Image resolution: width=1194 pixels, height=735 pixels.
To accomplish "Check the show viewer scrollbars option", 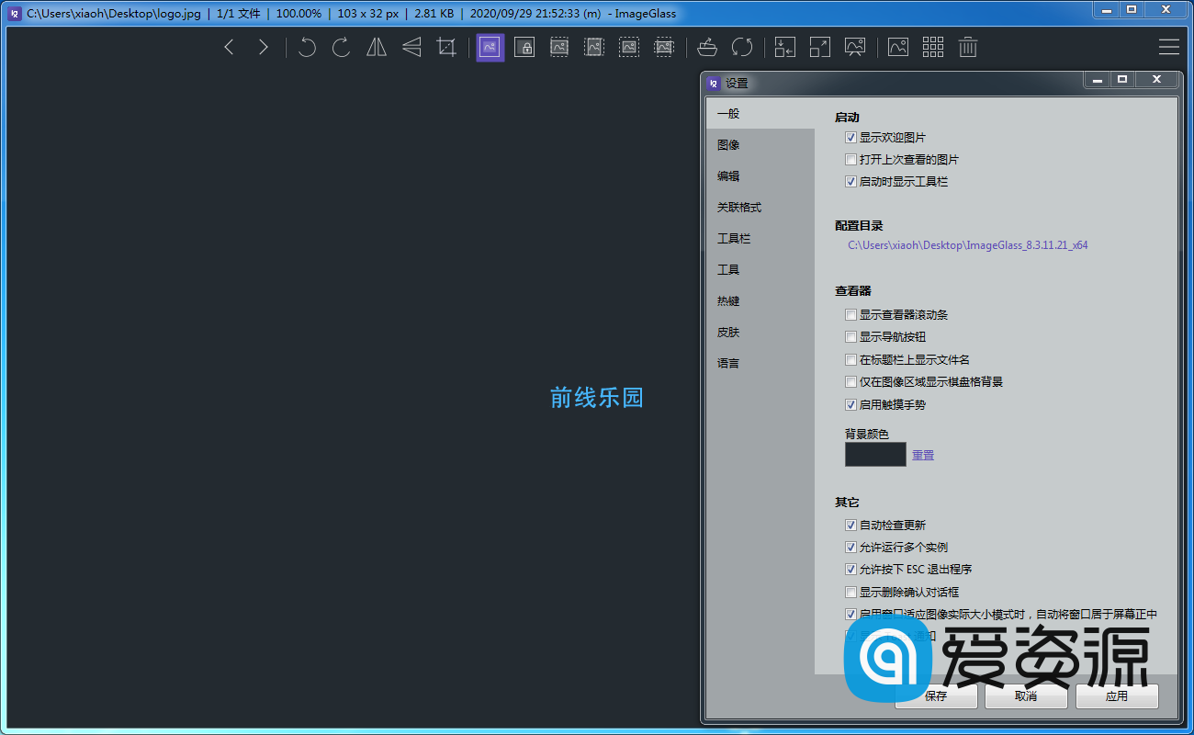I will coord(850,314).
